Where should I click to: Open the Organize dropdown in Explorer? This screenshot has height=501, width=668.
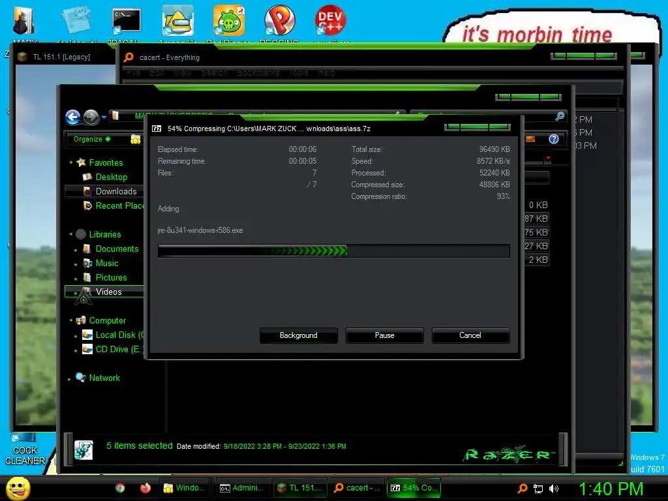[x=92, y=139]
